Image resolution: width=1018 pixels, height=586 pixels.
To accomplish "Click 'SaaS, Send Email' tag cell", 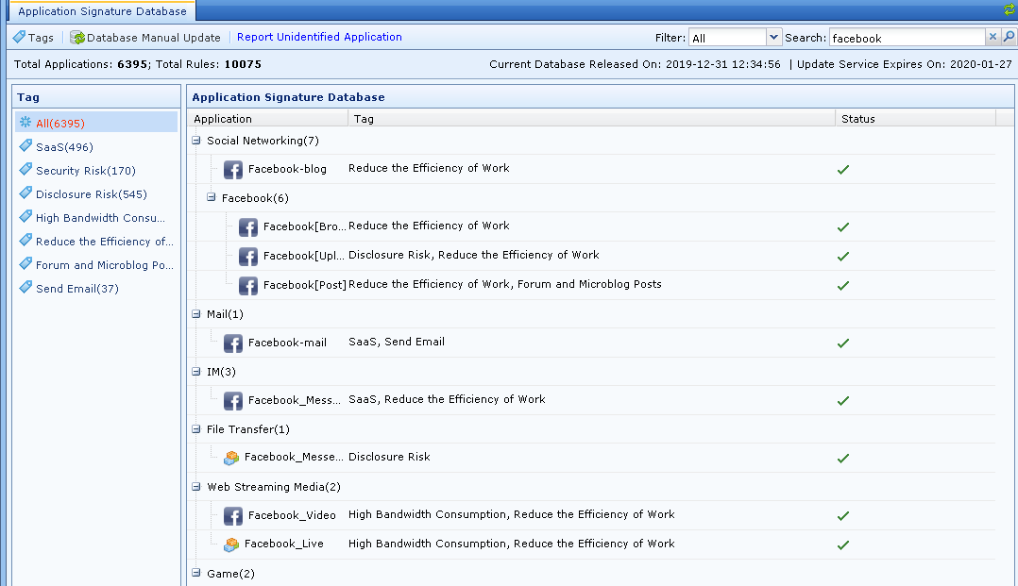I will point(397,342).
